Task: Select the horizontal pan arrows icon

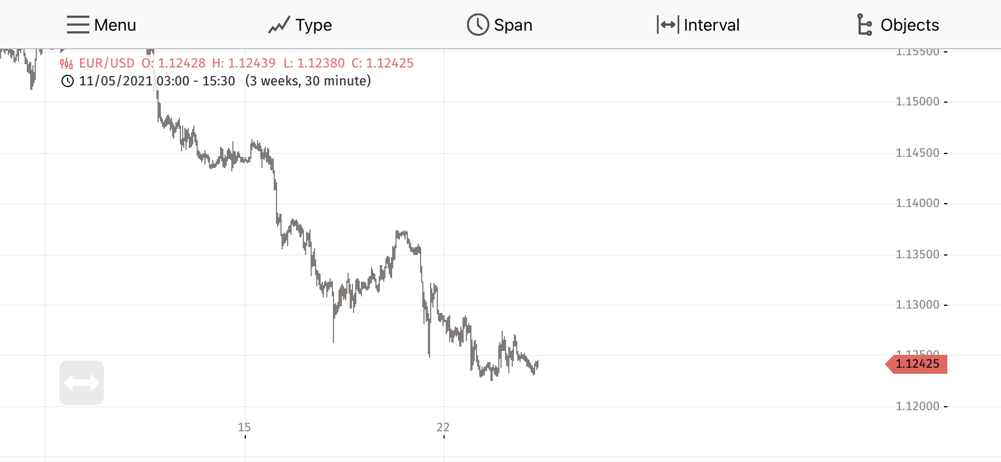Action: (81, 382)
